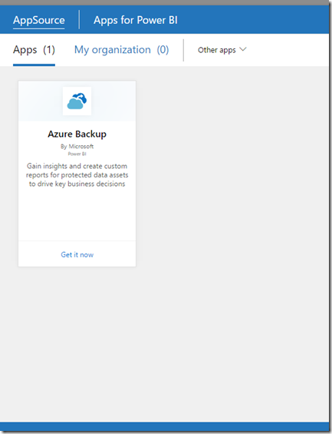332x434 pixels.
Task: Click Get it now for Azure Backup
Action: tap(77, 255)
